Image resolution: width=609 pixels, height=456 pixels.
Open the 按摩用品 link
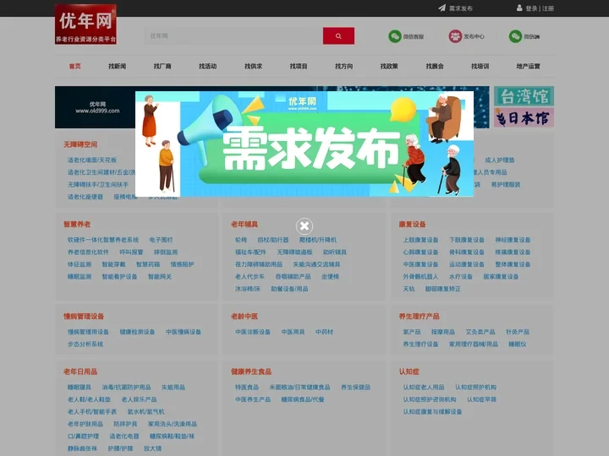pos(442,332)
